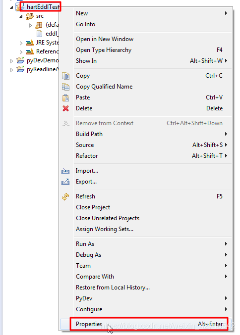240x335 pixels.
Task: Expand the Referenced Libraries node
Action: (x=21, y=52)
